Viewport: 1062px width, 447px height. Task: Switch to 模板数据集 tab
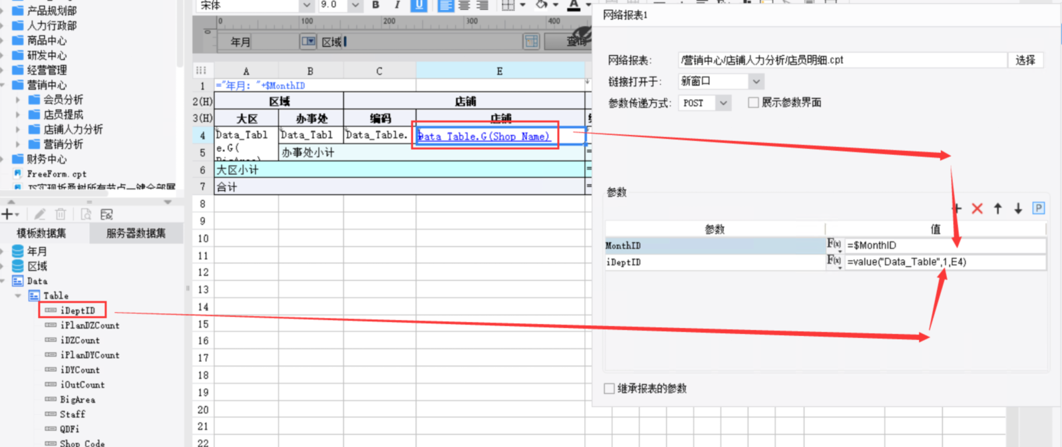(41, 233)
